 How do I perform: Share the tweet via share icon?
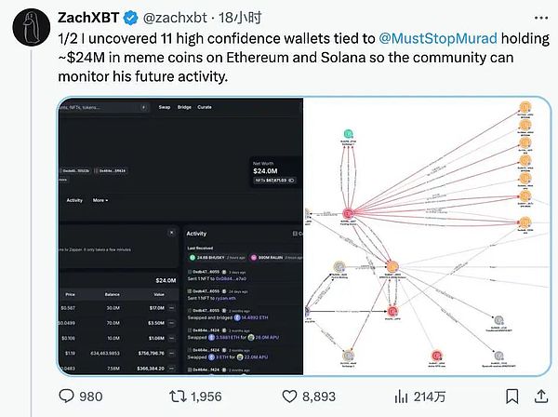point(541,396)
